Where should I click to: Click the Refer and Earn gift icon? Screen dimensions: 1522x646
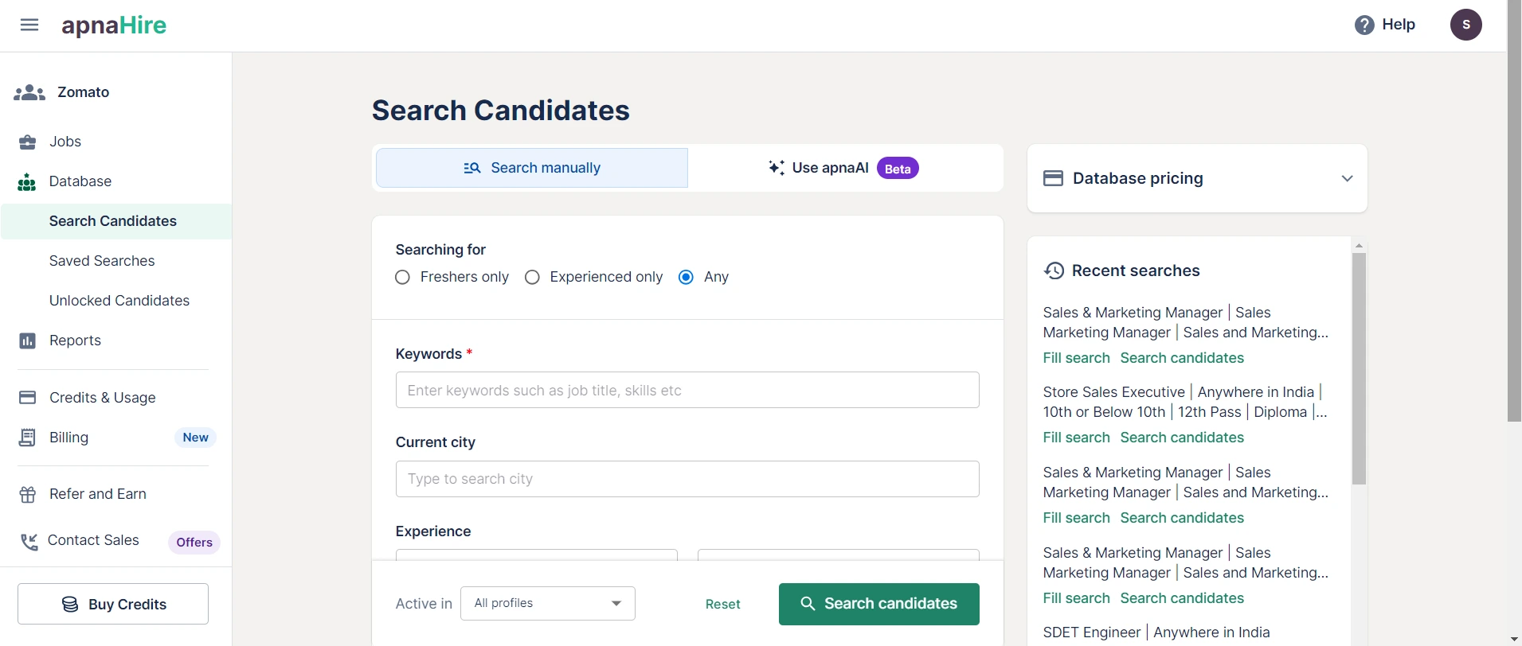[28, 495]
